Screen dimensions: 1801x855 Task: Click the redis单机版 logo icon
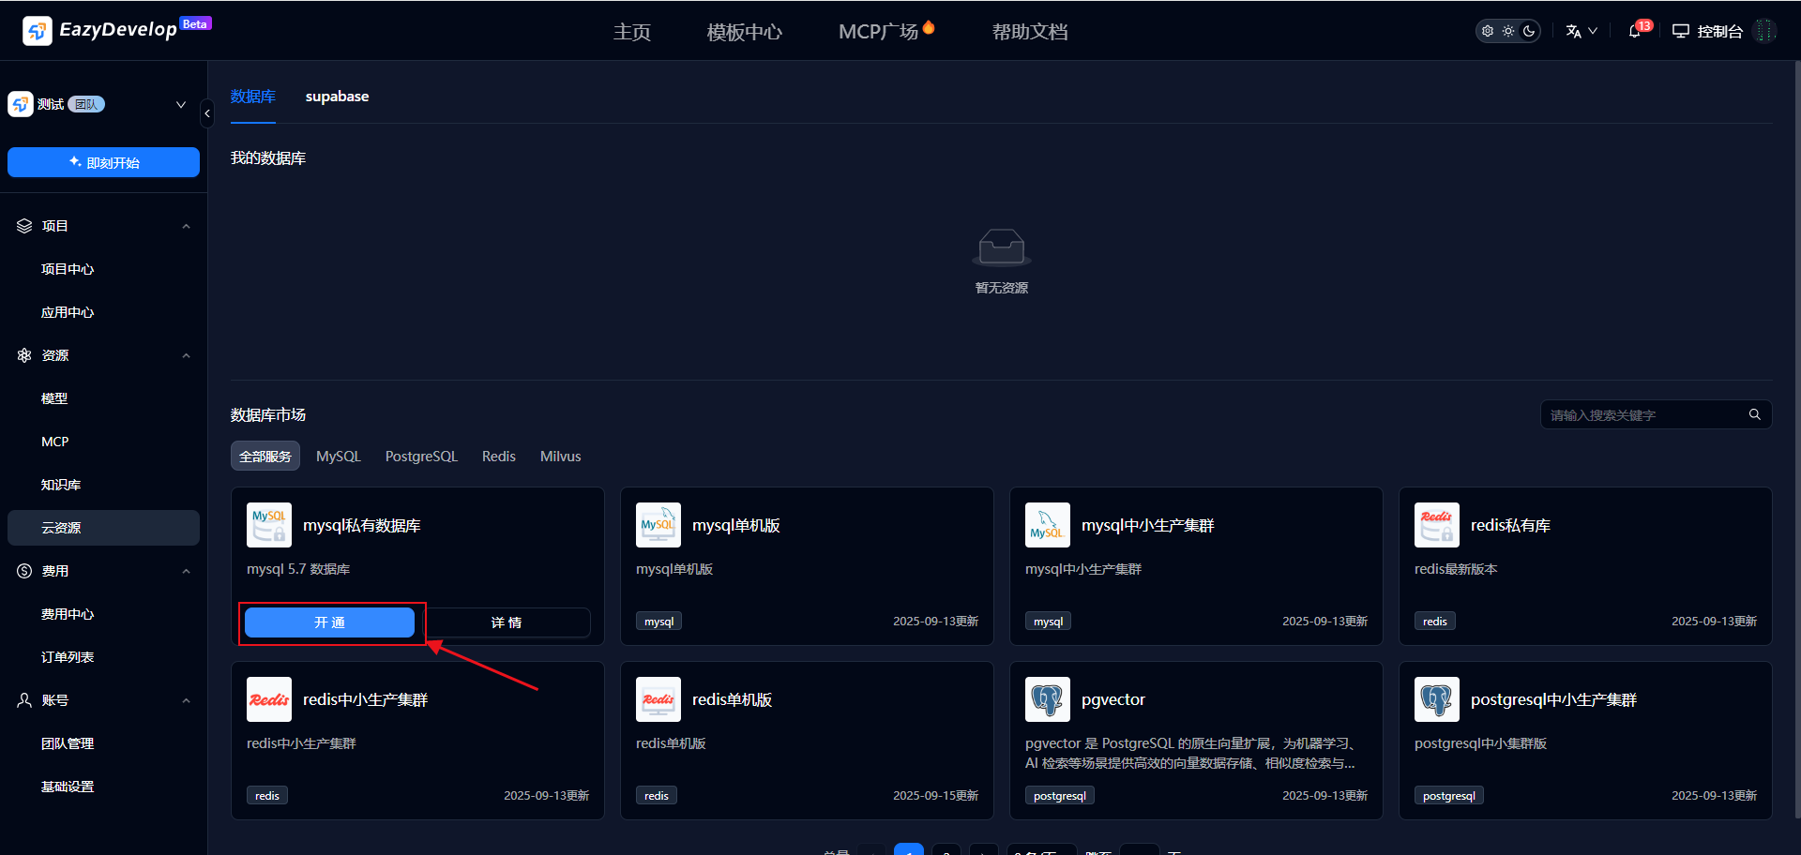[x=658, y=699]
